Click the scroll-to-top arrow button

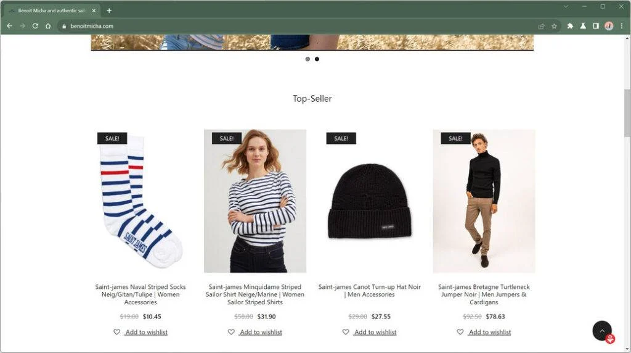click(602, 330)
